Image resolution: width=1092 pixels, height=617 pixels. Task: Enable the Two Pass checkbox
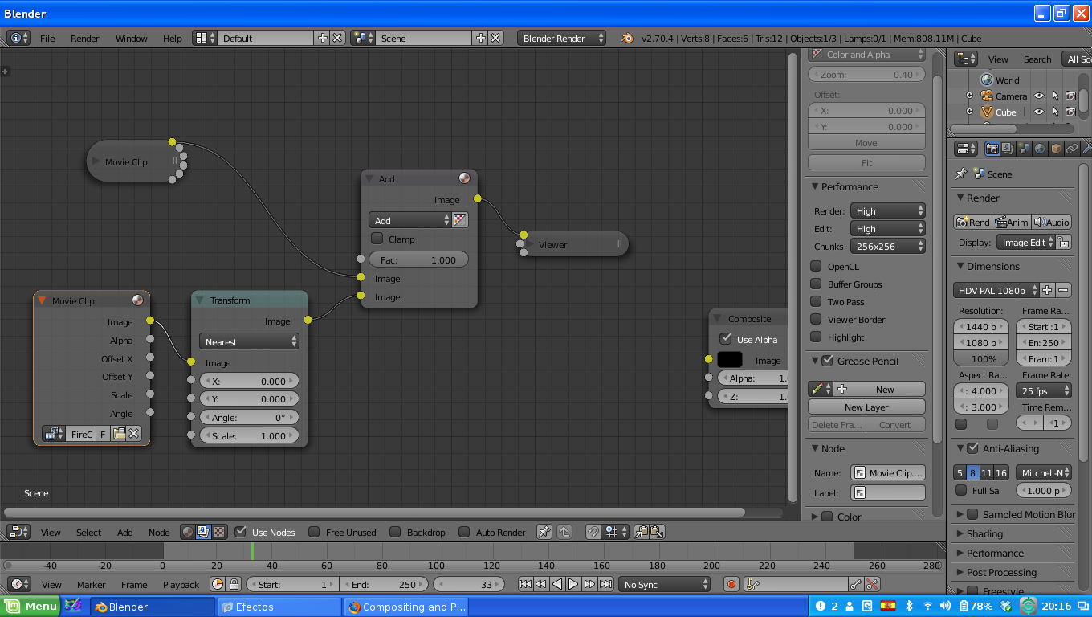pos(816,301)
